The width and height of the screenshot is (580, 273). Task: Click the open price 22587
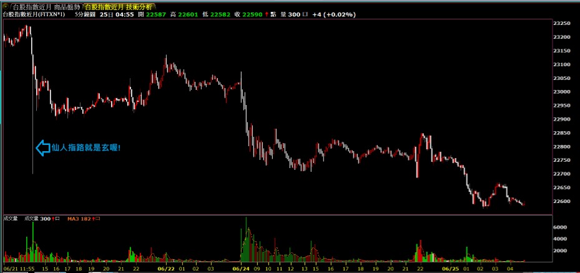tap(155, 14)
